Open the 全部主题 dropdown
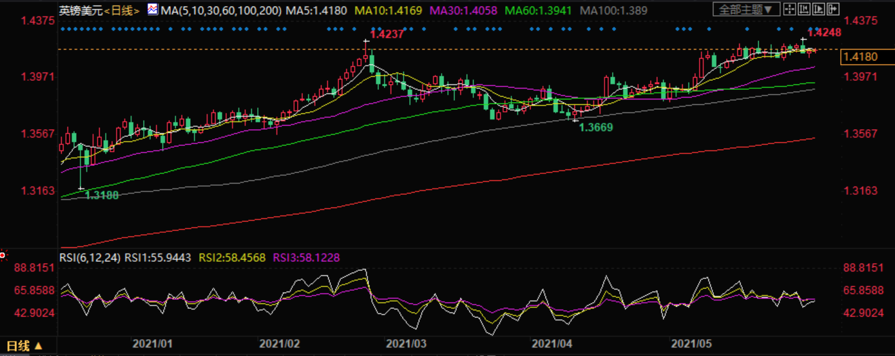Screen dimensions: 895x356 747,9
